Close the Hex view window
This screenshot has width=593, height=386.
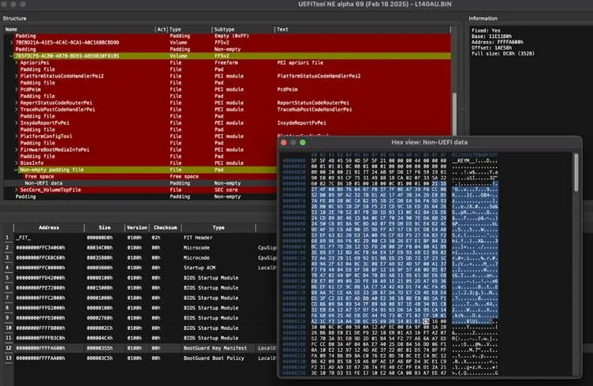(284, 143)
